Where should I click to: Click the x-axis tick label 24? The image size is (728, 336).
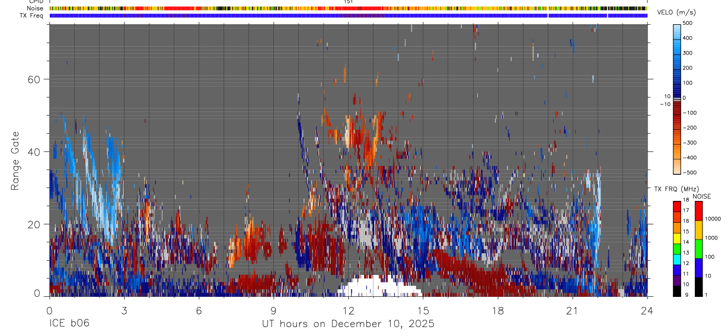tap(647, 310)
